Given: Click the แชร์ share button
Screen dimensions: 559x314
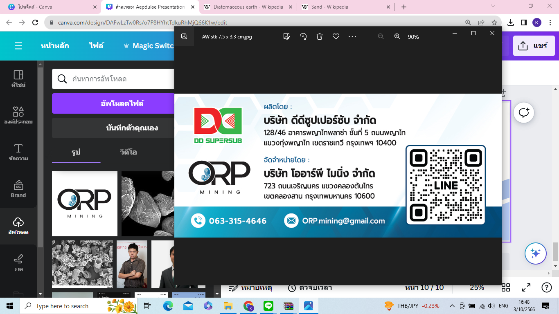Looking at the screenshot, I should click(533, 46).
